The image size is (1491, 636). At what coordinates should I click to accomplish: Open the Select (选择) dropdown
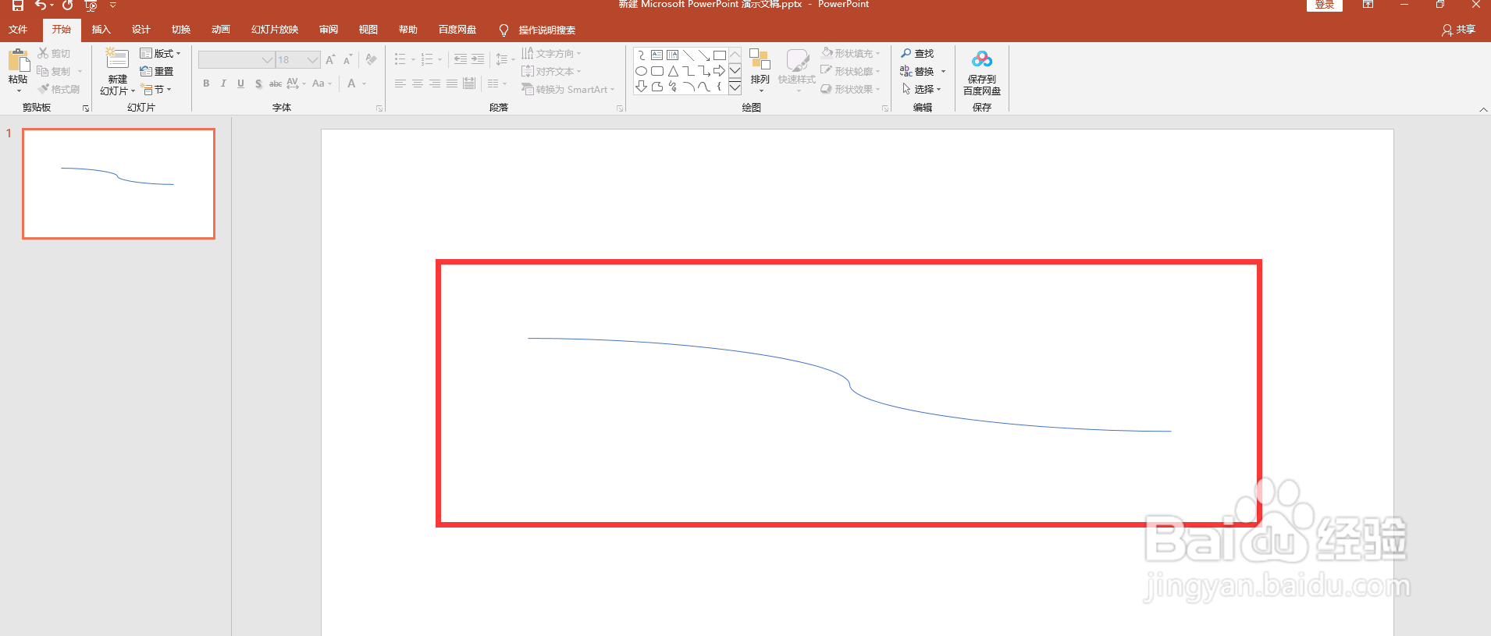point(921,89)
